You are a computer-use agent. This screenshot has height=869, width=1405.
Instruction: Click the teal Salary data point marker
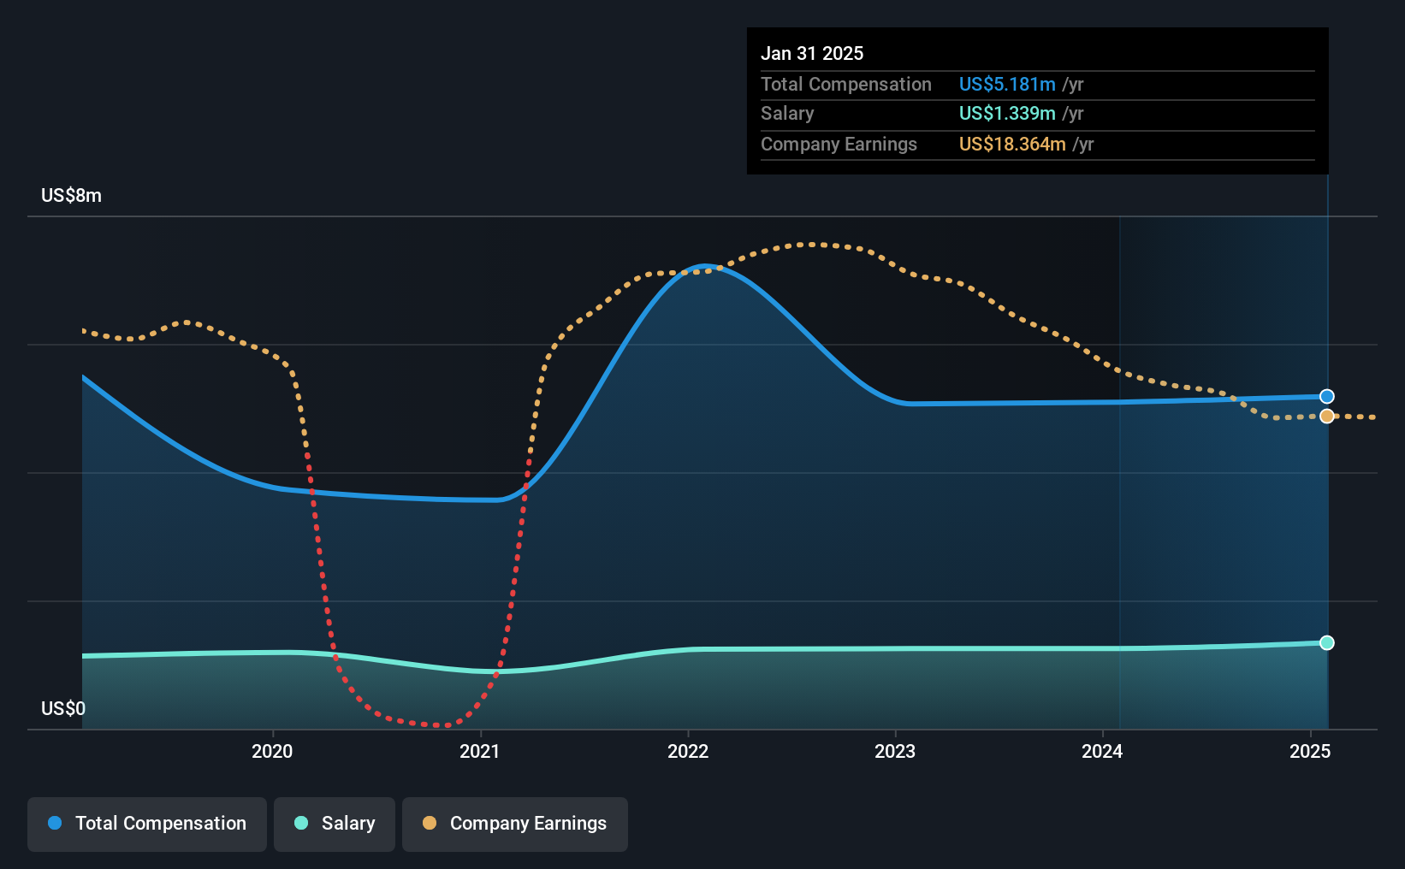[1326, 642]
